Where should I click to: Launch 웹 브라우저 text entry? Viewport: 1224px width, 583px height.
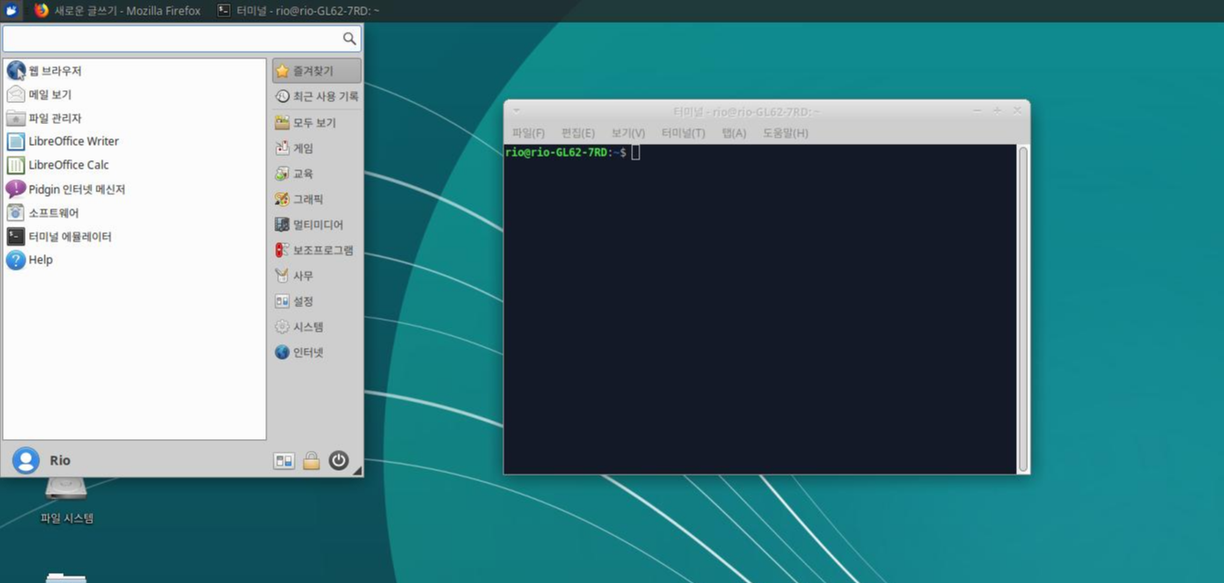[55, 71]
